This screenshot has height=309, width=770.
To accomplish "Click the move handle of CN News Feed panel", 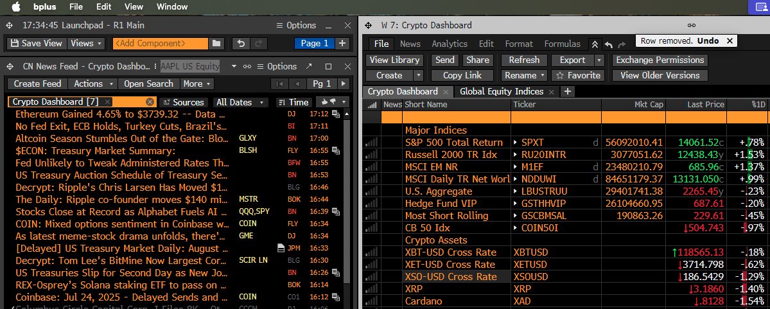I will [x=10, y=66].
